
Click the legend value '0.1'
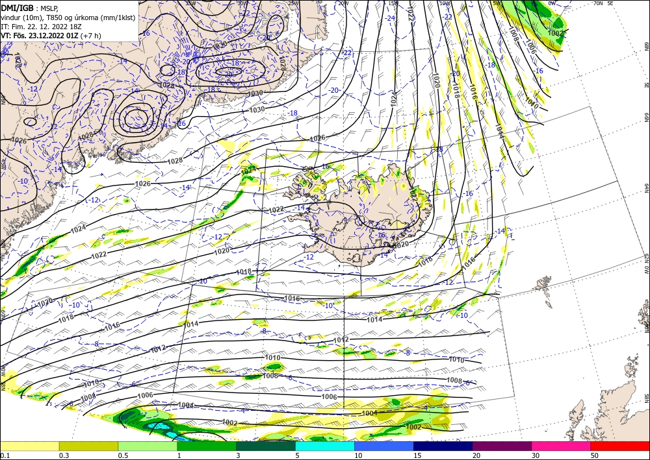[x=5, y=455]
